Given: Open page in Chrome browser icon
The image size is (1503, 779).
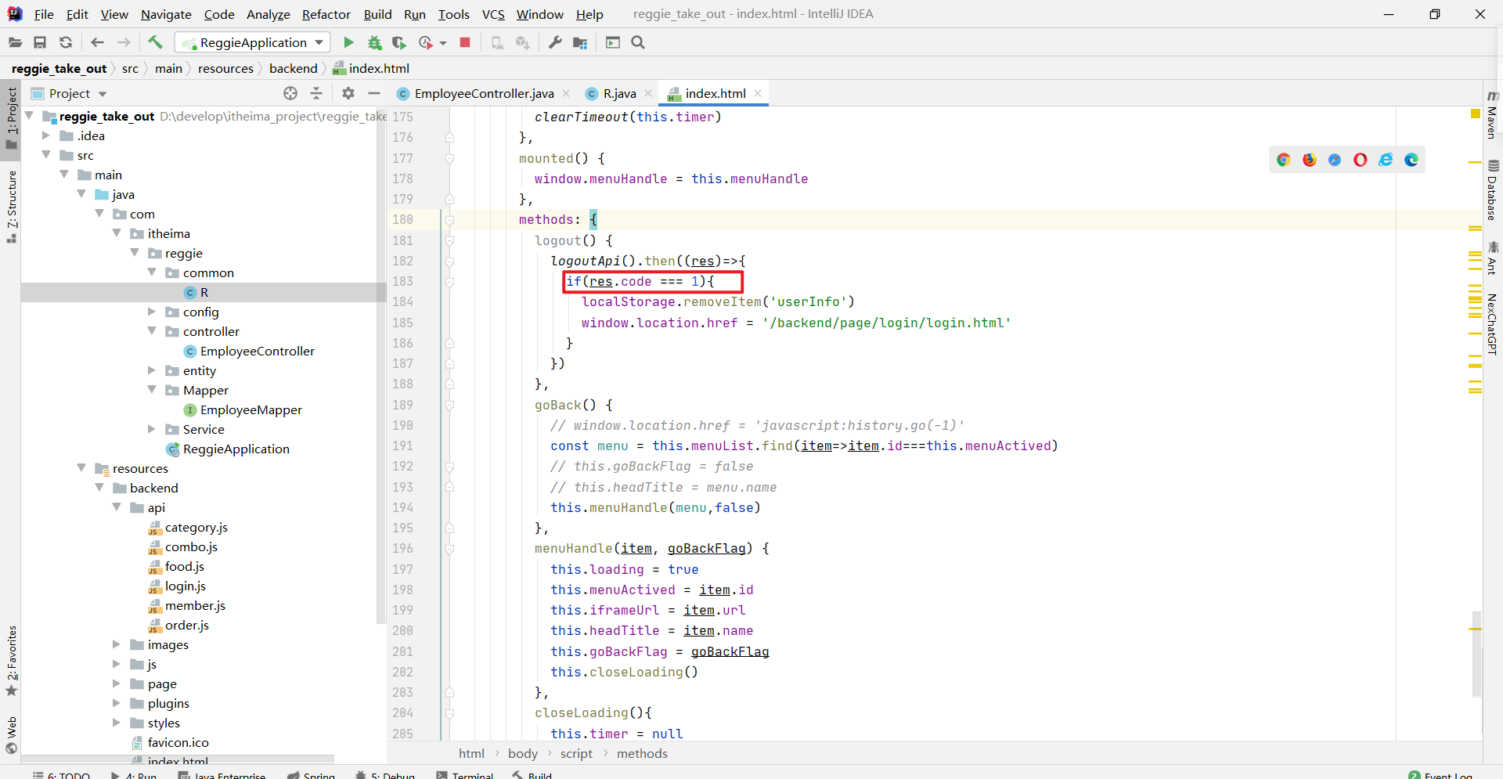Looking at the screenshot, I should 1284,160.
